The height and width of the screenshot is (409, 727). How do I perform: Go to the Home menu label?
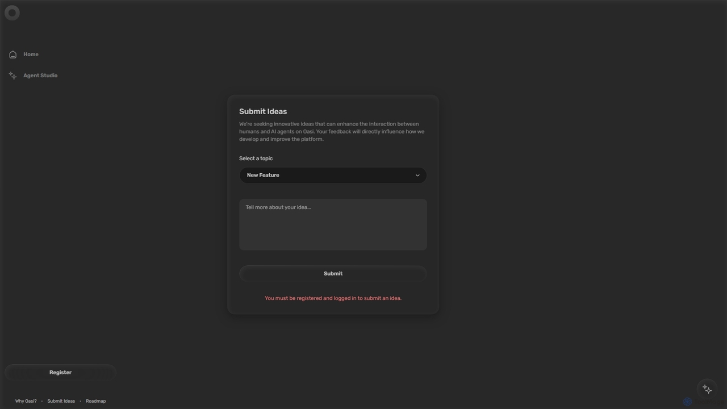coord(31,55)
